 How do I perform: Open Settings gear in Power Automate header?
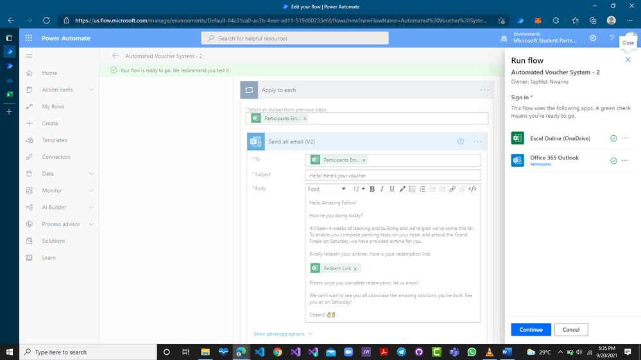593,38
